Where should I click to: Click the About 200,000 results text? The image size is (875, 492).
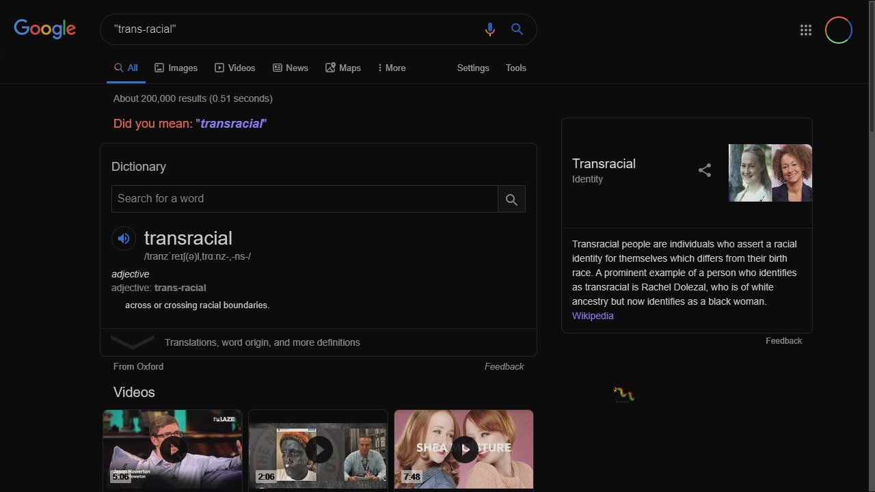[x=193, y=98]
